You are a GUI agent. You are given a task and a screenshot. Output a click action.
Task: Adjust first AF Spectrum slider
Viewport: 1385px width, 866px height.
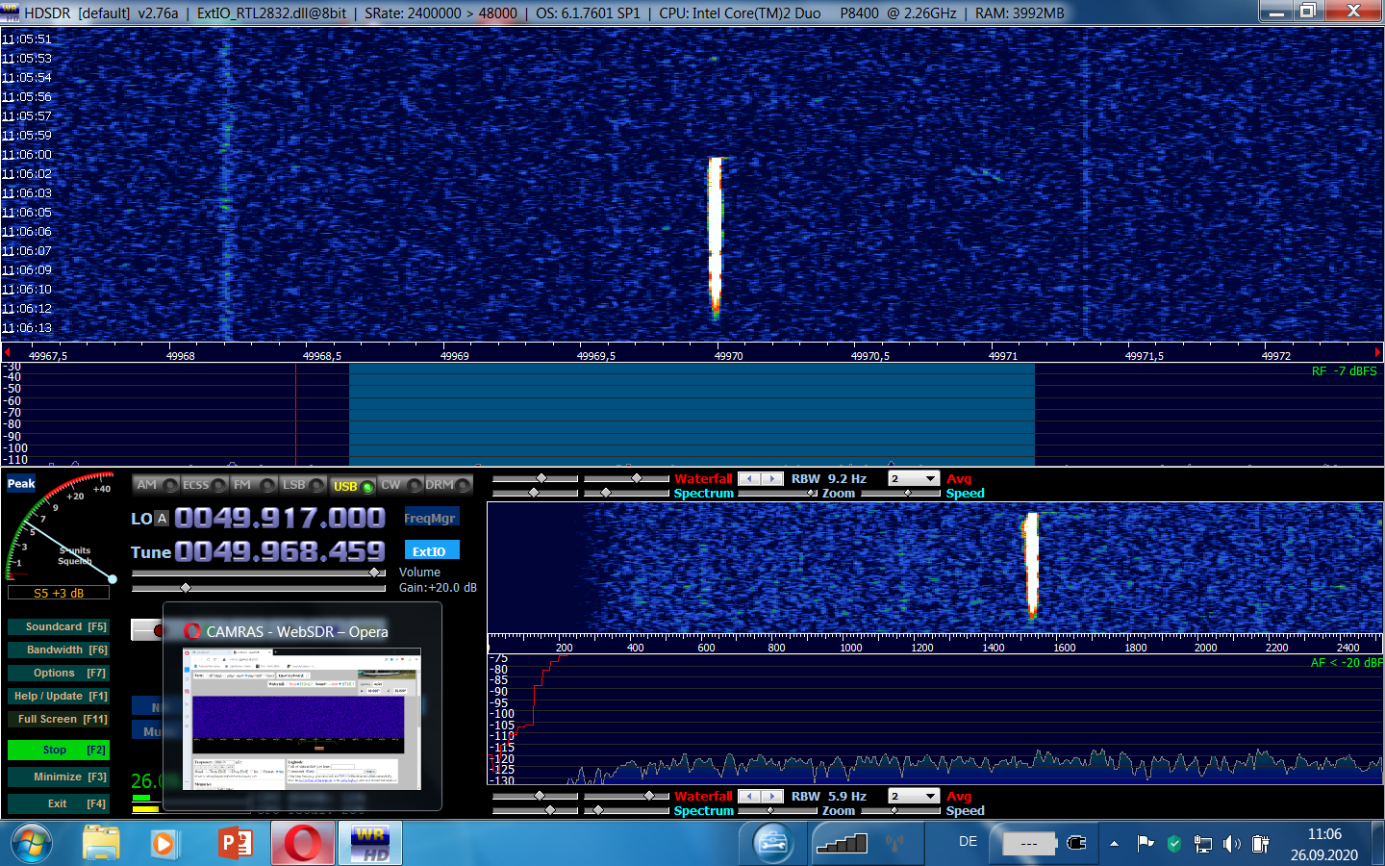click(535, 810)
